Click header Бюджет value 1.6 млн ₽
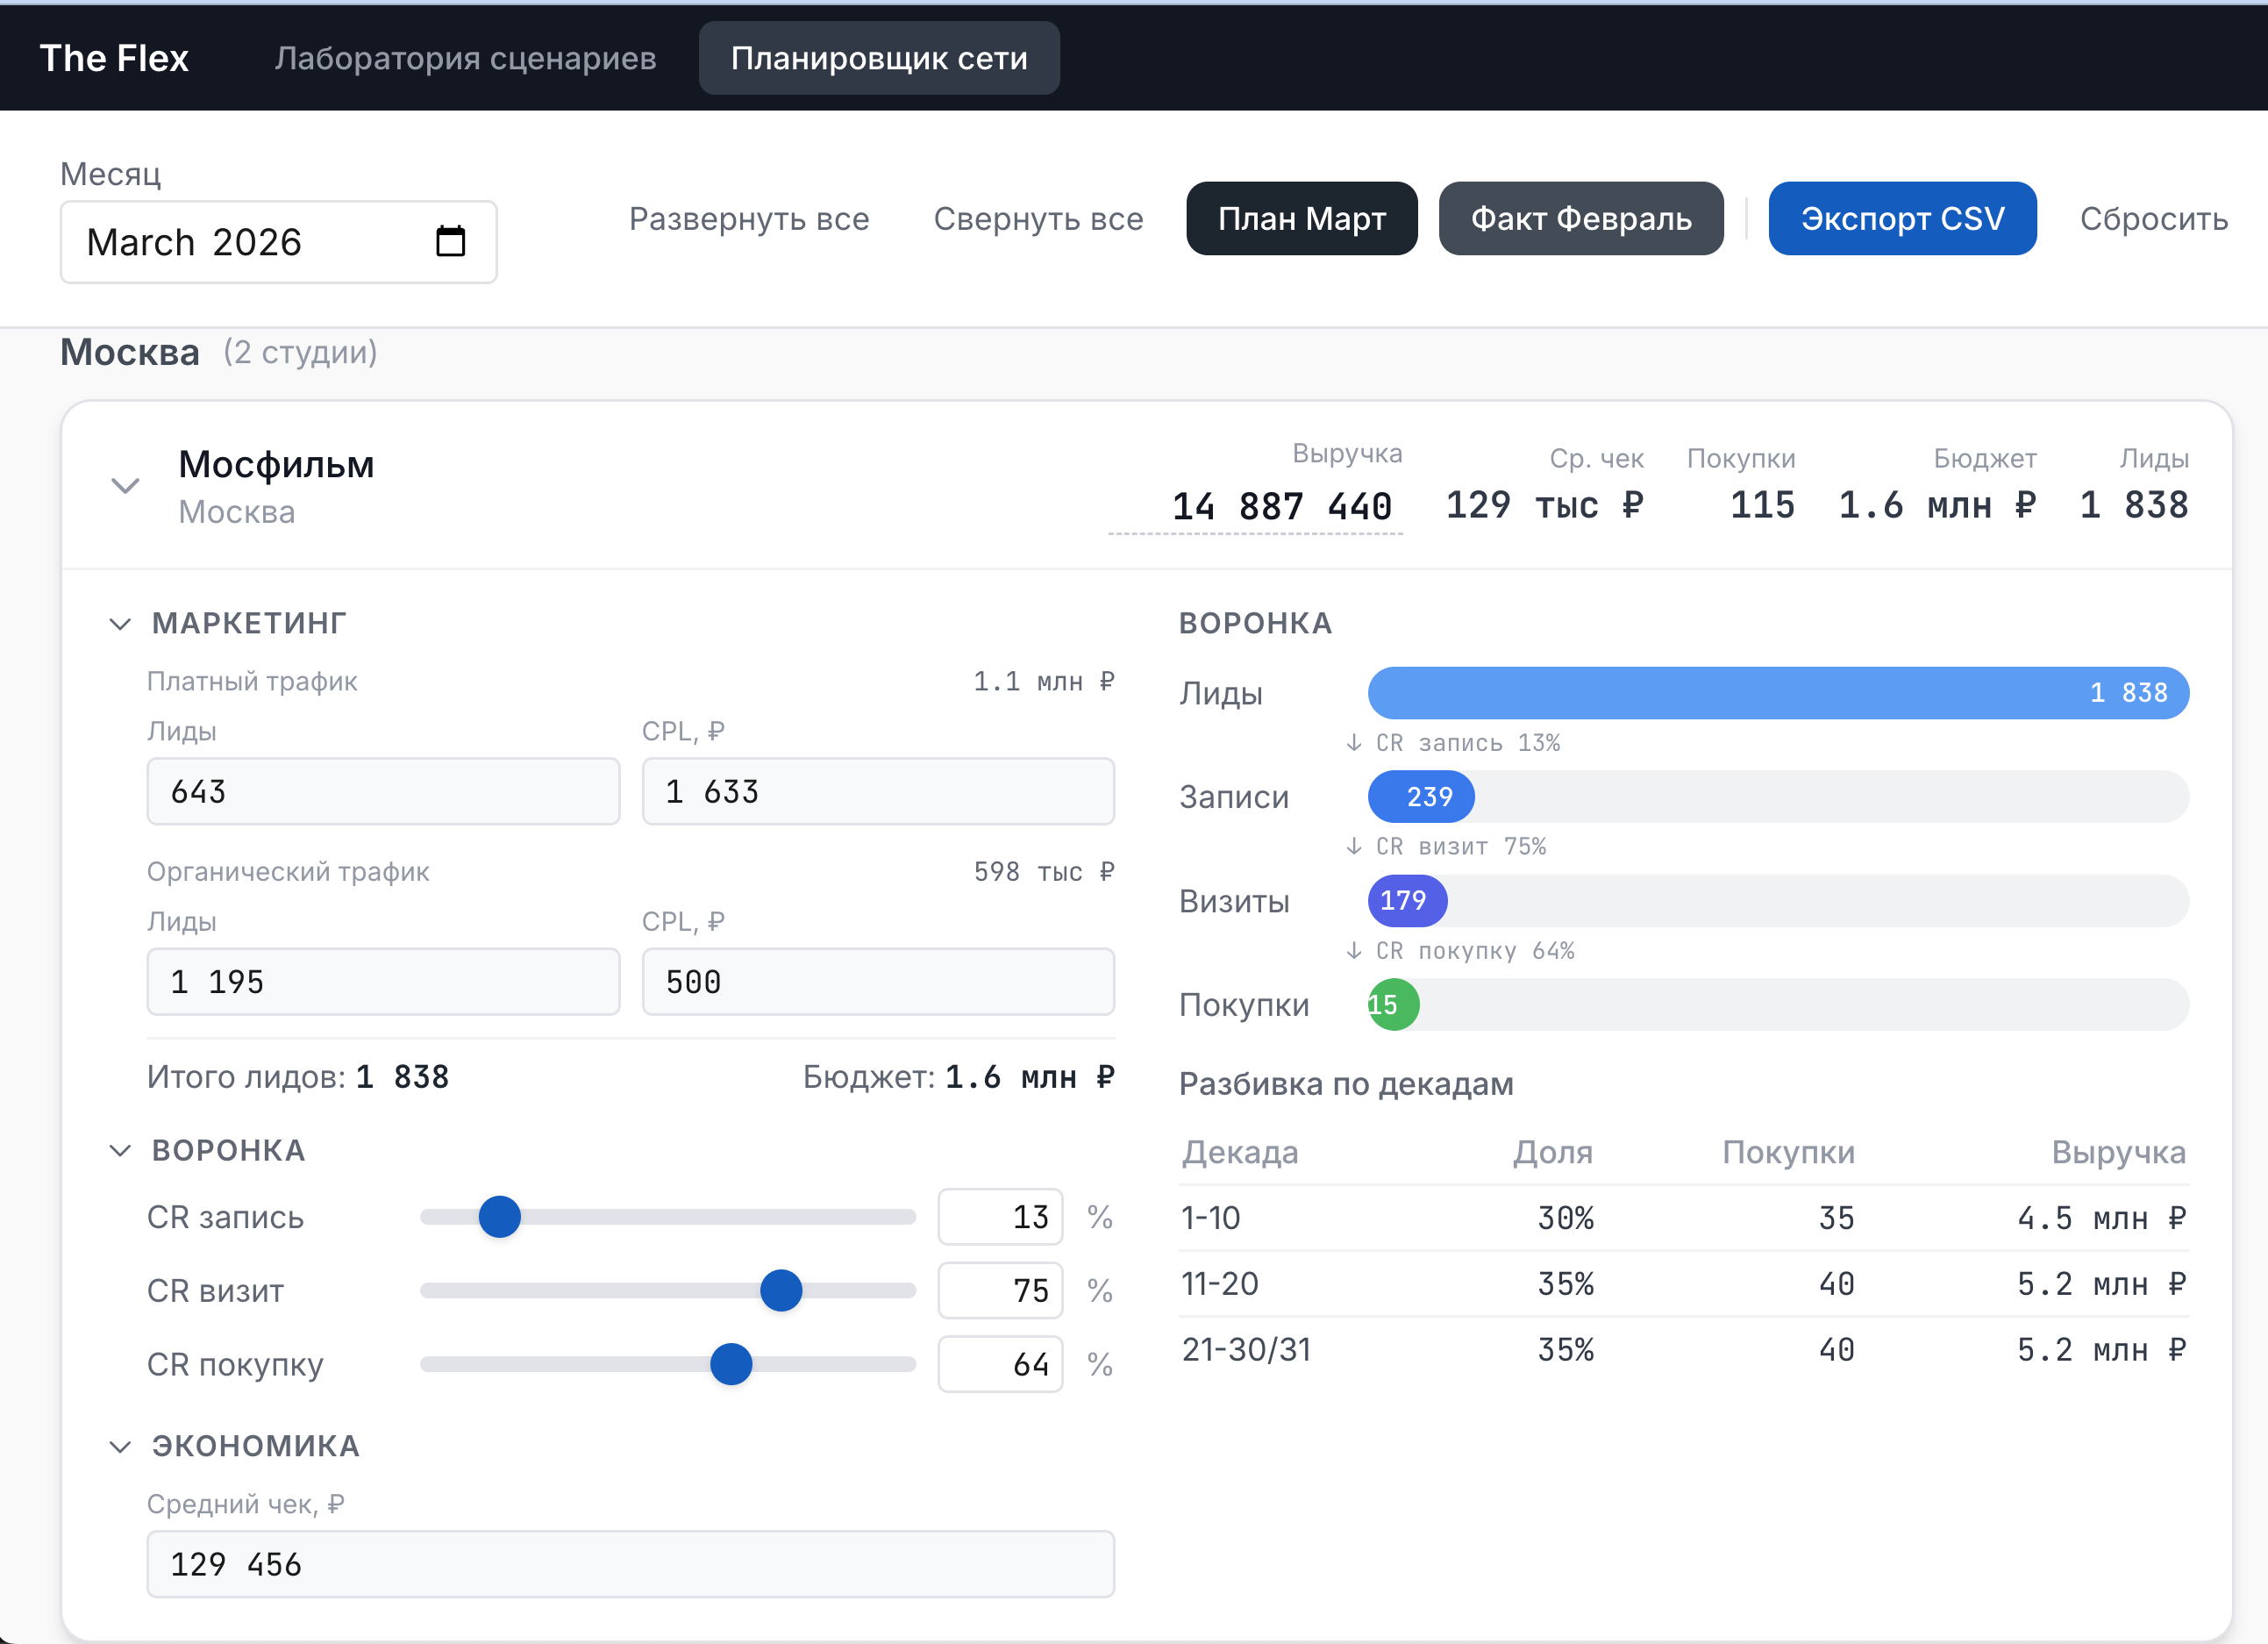2268x1644 pixels. click(1937, 505)
